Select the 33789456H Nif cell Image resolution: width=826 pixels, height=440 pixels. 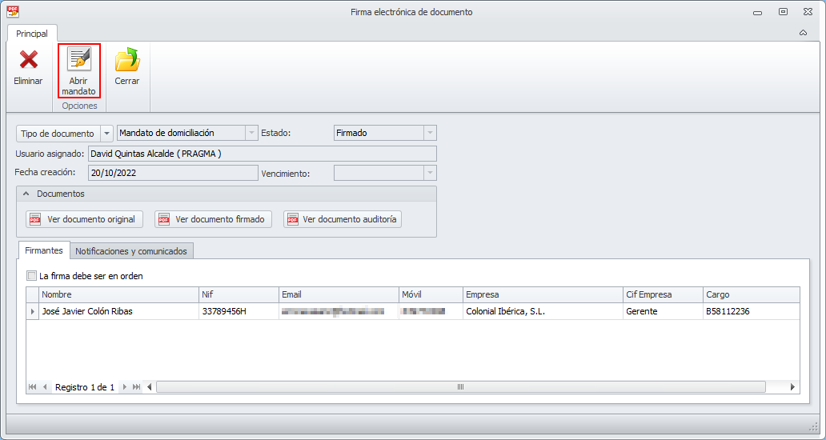tap(239, 311)
